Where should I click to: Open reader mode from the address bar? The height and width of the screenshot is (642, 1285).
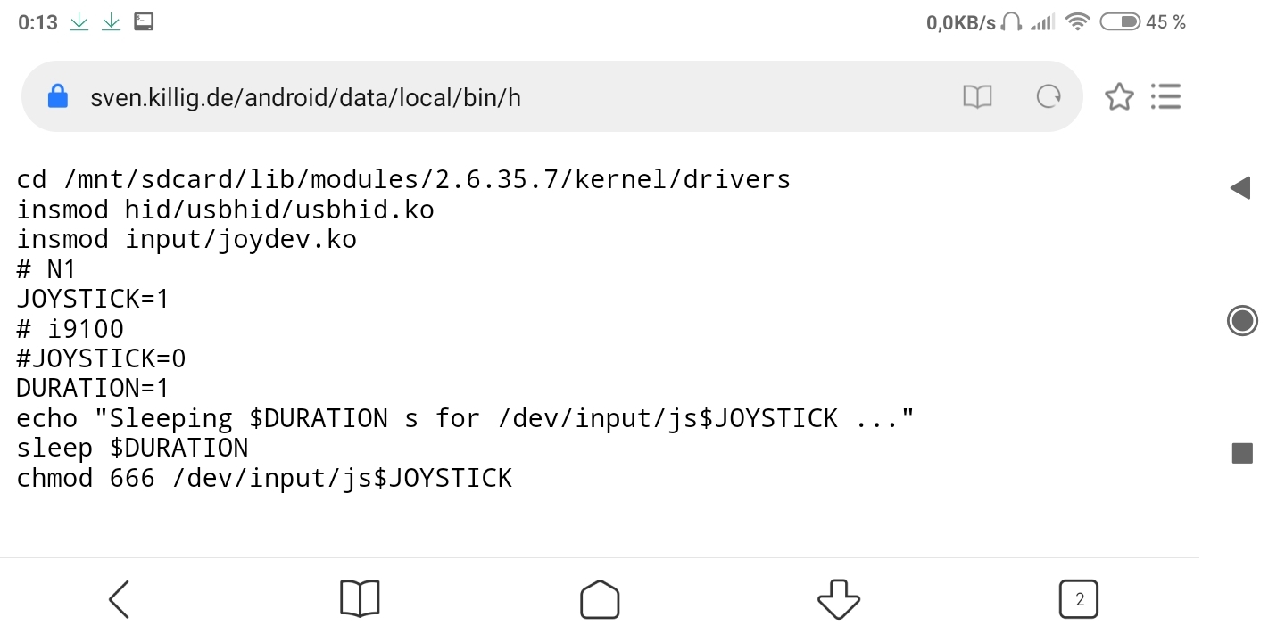pyautogui.click(x=977, y=96)
